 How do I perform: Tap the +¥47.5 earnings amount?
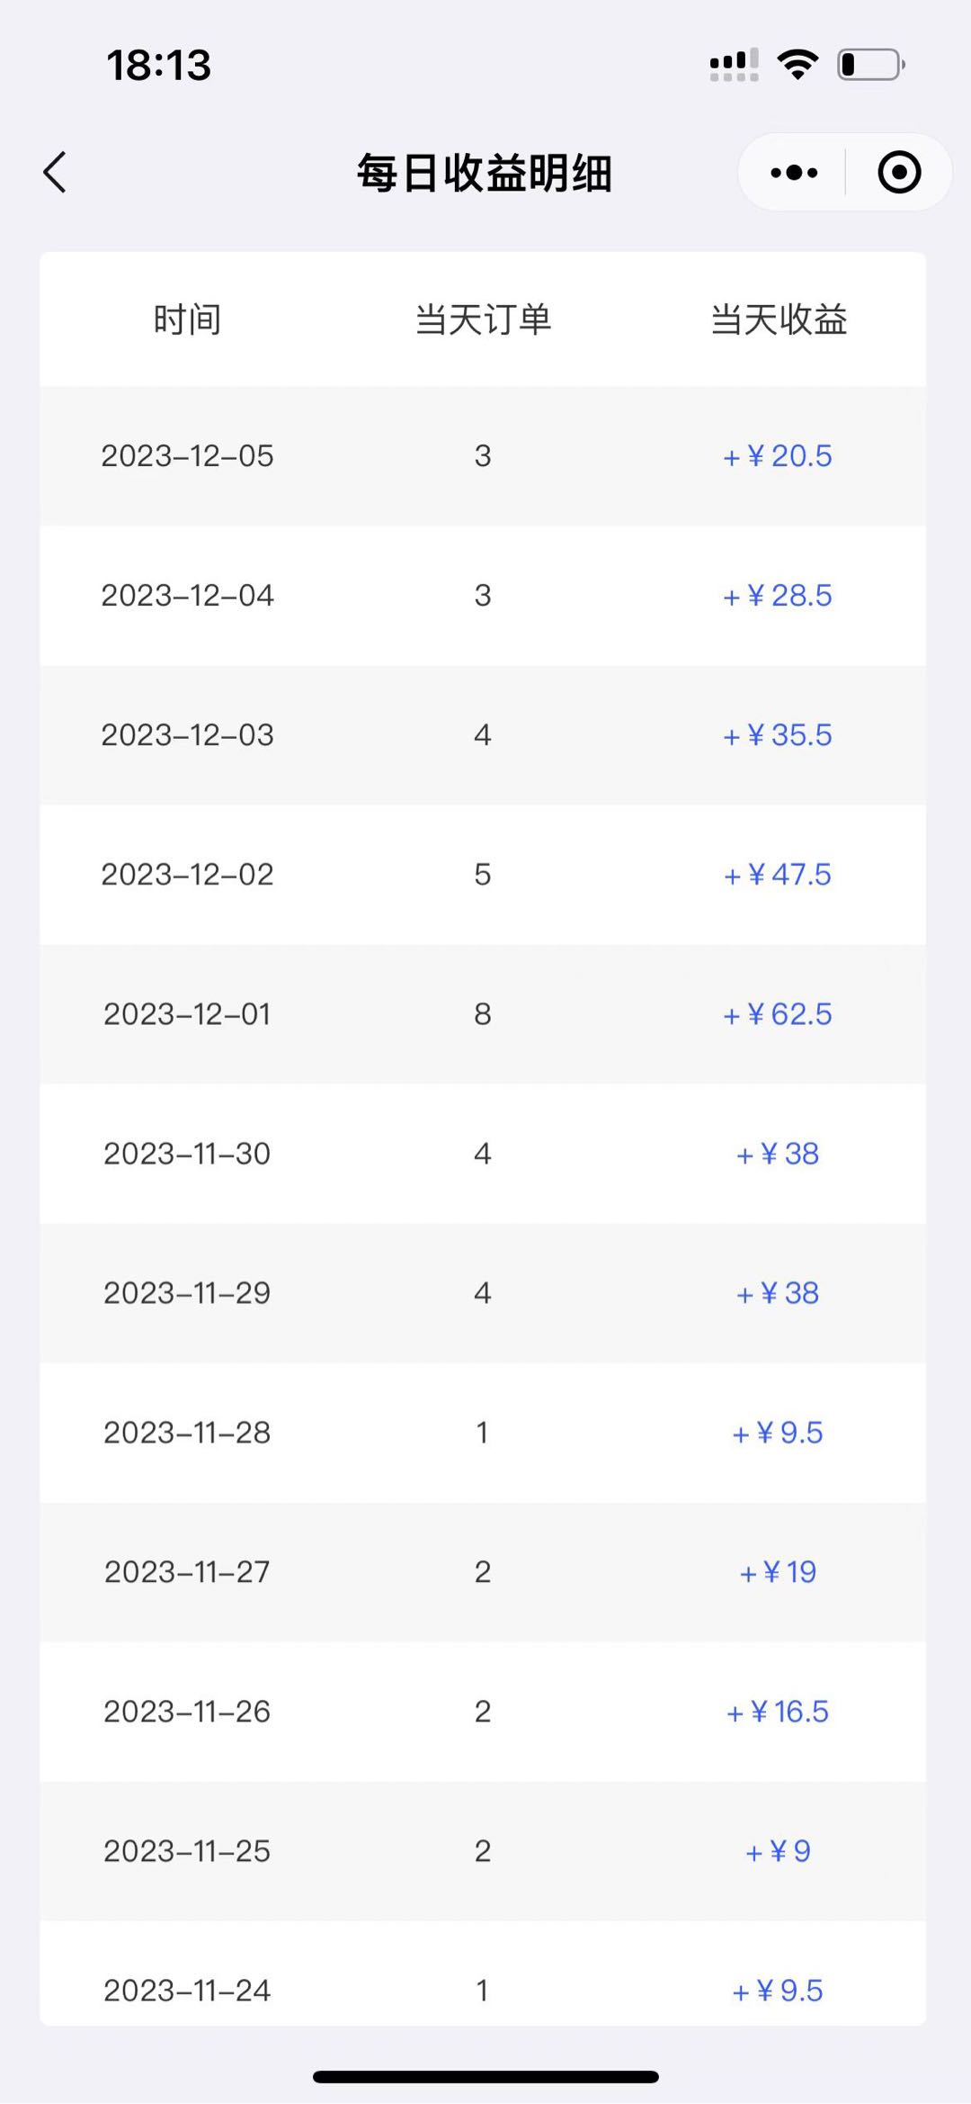[x=779, y=875]
